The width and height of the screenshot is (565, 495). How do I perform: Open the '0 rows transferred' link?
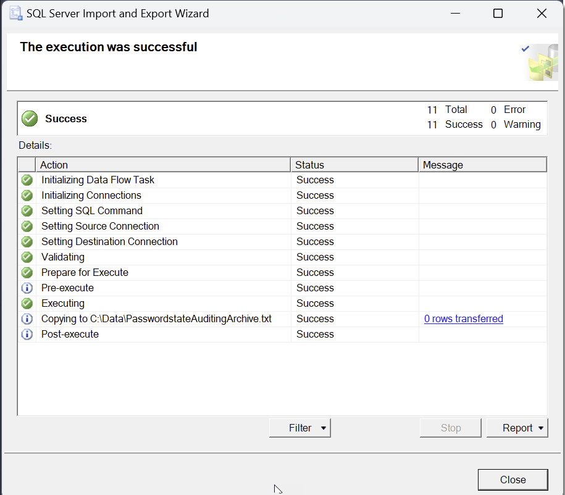point(463,319)
